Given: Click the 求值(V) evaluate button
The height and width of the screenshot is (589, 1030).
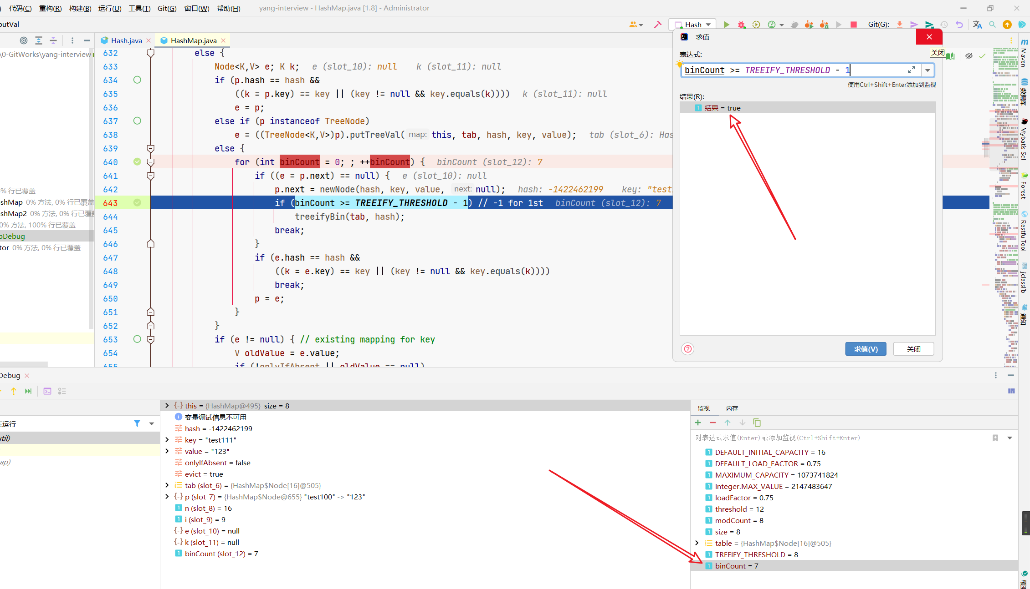Looking at the screenshot, I should click(x=866, y=349).
